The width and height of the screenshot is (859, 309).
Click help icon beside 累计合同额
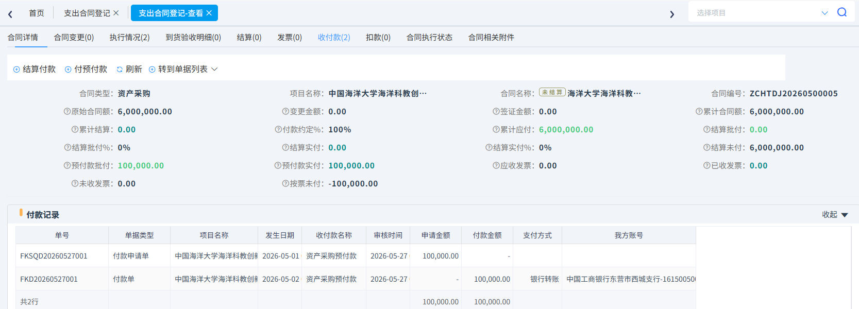(x=699, y=111)
